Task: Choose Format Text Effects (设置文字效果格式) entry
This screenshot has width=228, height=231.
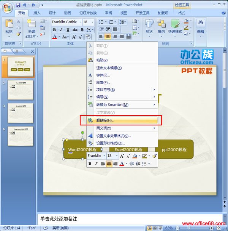Action: (x=122, y=136)
